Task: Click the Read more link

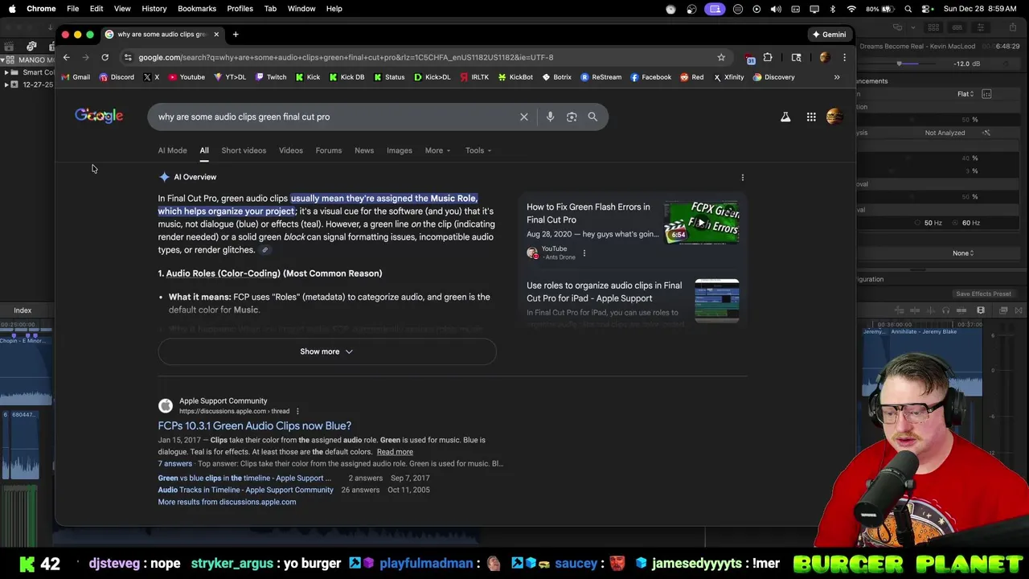Action: tap(395, 452)
